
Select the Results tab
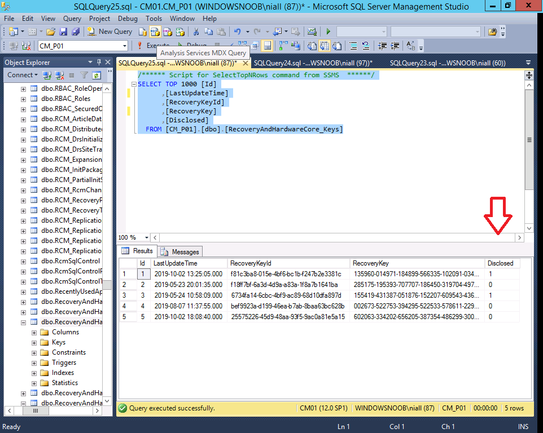[137, 251]
